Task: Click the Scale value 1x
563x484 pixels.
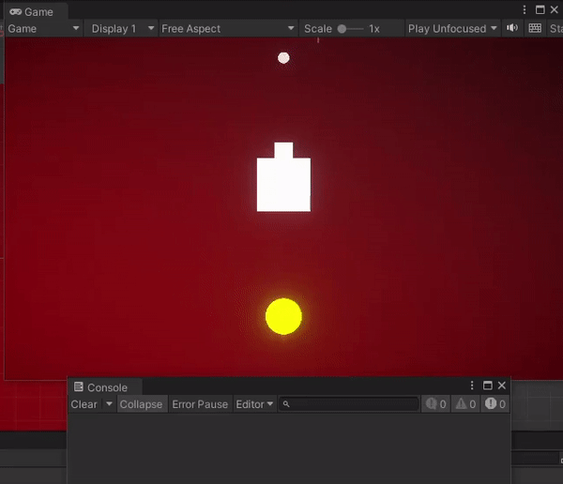Action: pyautogui.click(x=374, y=29)
